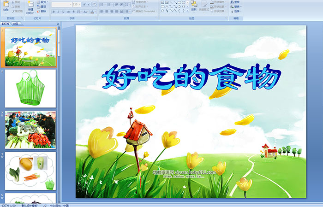Open Shape Outline (形状轮廓) color menu
This screenshot has height=207, width=323.
click(x=219, y=6)
